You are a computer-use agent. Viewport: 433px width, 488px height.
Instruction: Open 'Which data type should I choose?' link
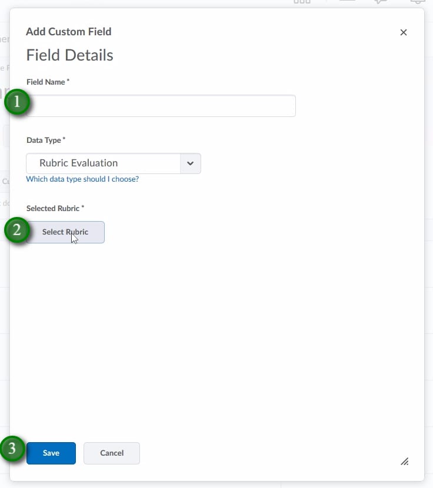[82, 179]
